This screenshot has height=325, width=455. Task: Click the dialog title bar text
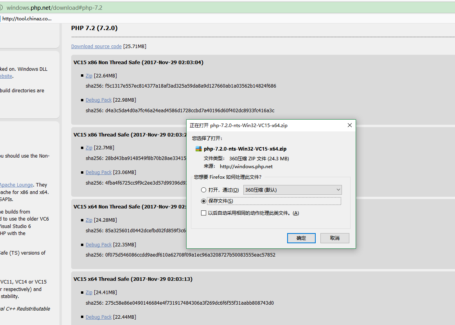pos(239,126)
